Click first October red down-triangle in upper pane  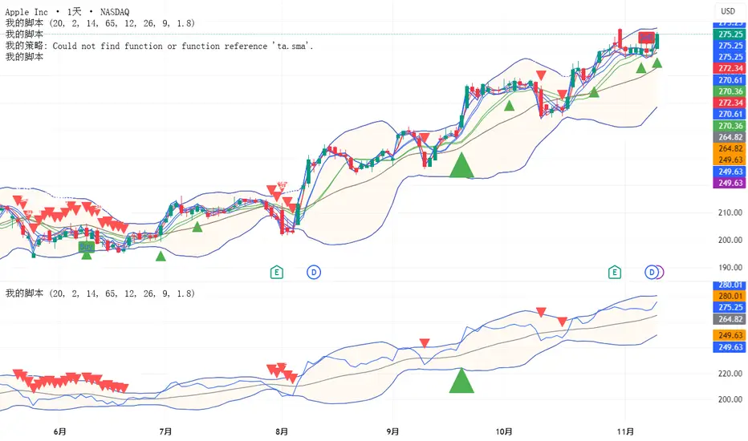pyautogui.click(x=541, y=75)
